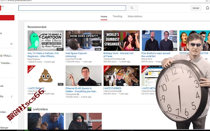Open the I HATE EMOJIS poop thumbnail

46,76
